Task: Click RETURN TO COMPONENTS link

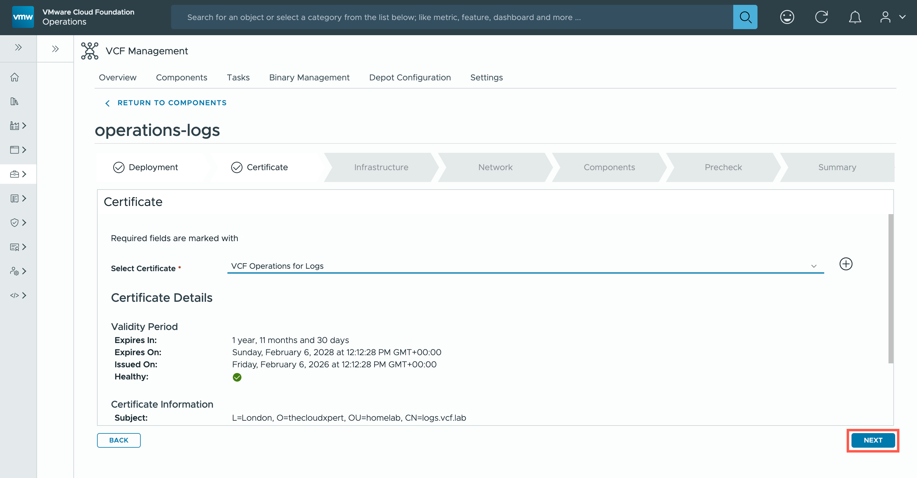Action: pos(172,103)
